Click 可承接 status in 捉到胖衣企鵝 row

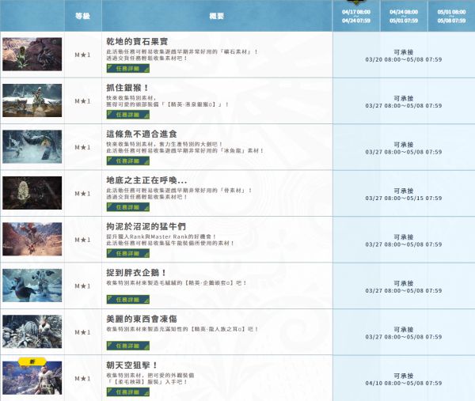tap(404, 283)
